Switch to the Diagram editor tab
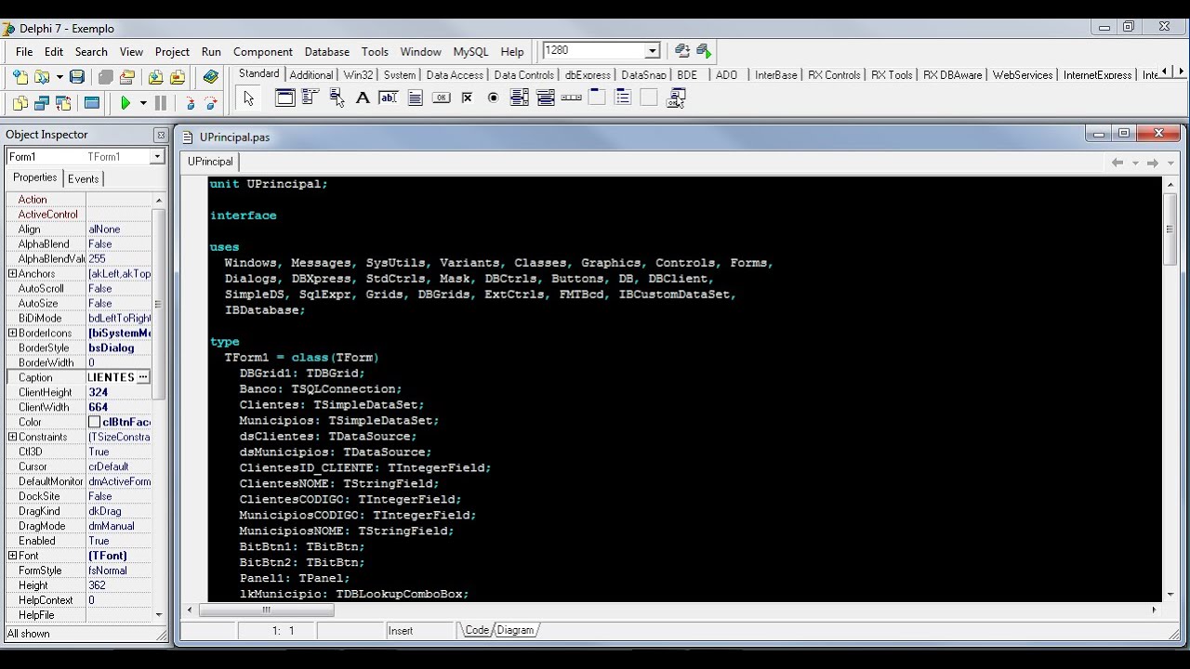This screenshot has width=1190, height=669. [515, 630]
